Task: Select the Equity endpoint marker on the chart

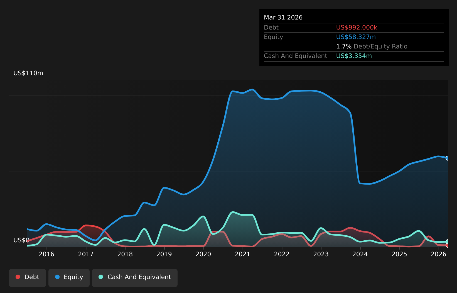Action: (448, 158)
